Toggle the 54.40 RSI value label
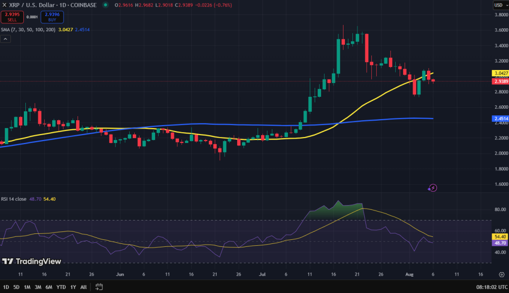The height and width of the screenshot is (293, 509). point(500,237)
